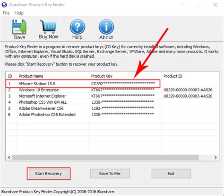Select Adobe Photoshop CS5 Extended row
This screenshot has width=224, height=196.
112,115
